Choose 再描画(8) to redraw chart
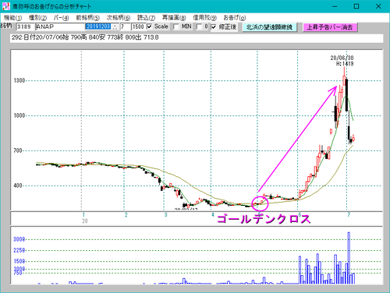Viewport: 390px width, 293px height. (174, 18)
